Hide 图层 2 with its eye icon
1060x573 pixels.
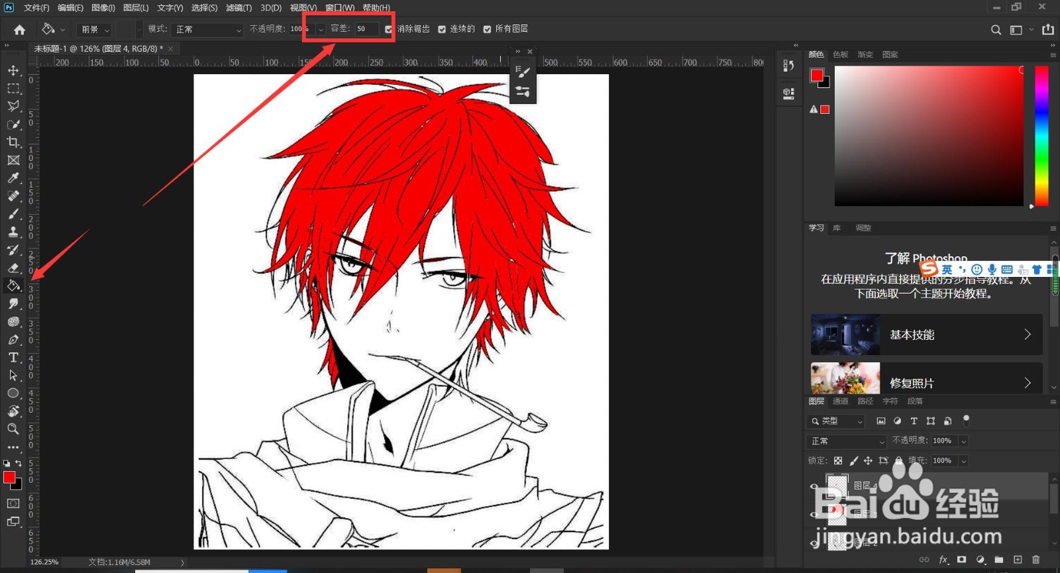pyautogui.click(x=814, y=543)
